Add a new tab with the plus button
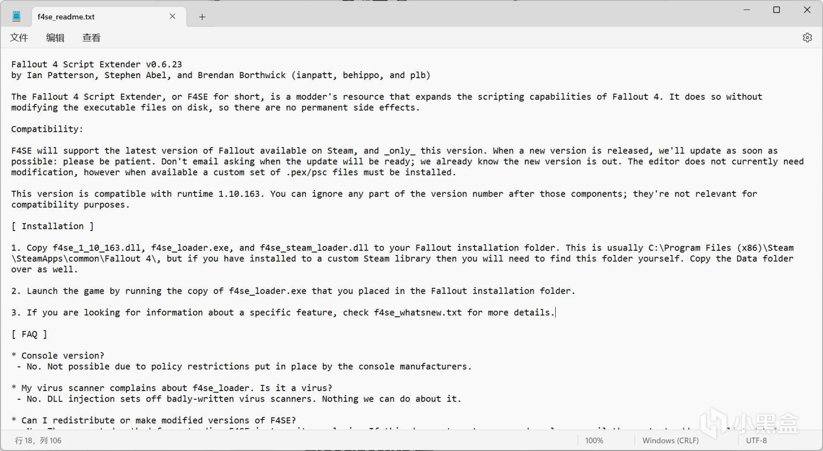The height and width of the screenshot is (451, 823). (x=202, y=17)
